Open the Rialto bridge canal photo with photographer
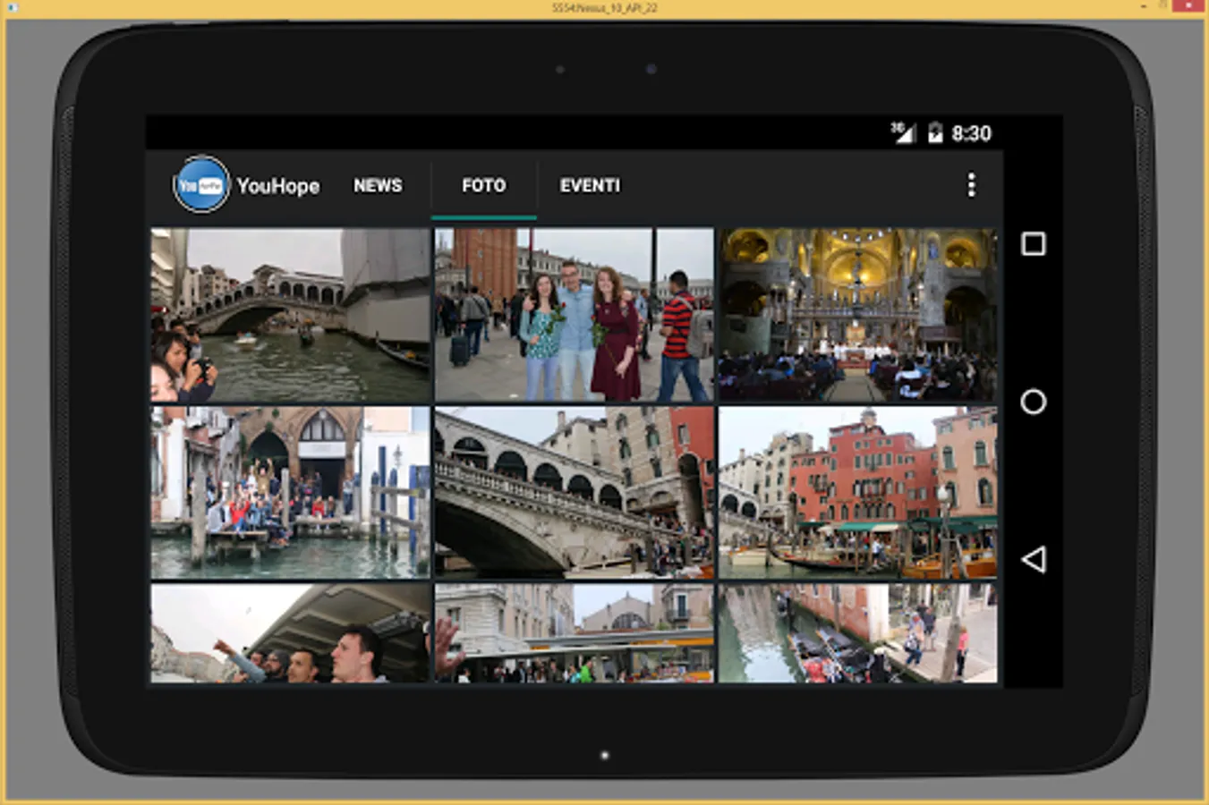 pos(291,315)
